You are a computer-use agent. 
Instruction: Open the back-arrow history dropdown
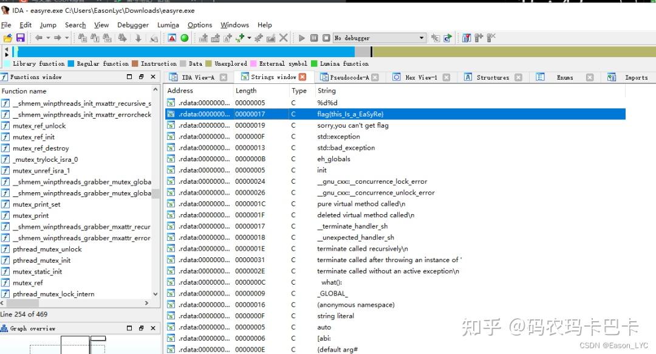[48, 38]
